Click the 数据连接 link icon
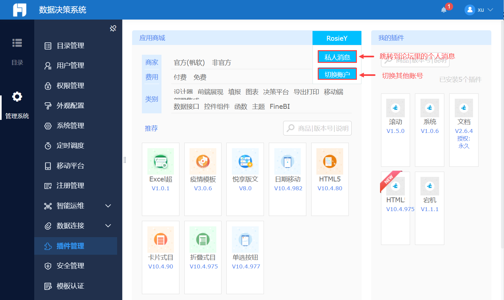 [x=48, y=226]
